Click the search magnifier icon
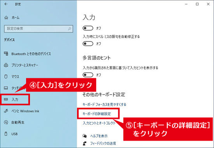This screenshot has height=148, width=214. click(70, 29)
